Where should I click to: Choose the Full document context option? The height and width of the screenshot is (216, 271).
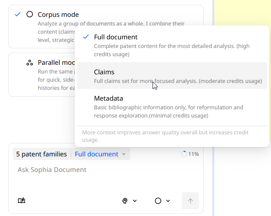click(x=172, y=45)
